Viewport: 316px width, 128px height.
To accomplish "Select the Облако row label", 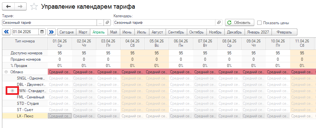I will click(17, 72).
